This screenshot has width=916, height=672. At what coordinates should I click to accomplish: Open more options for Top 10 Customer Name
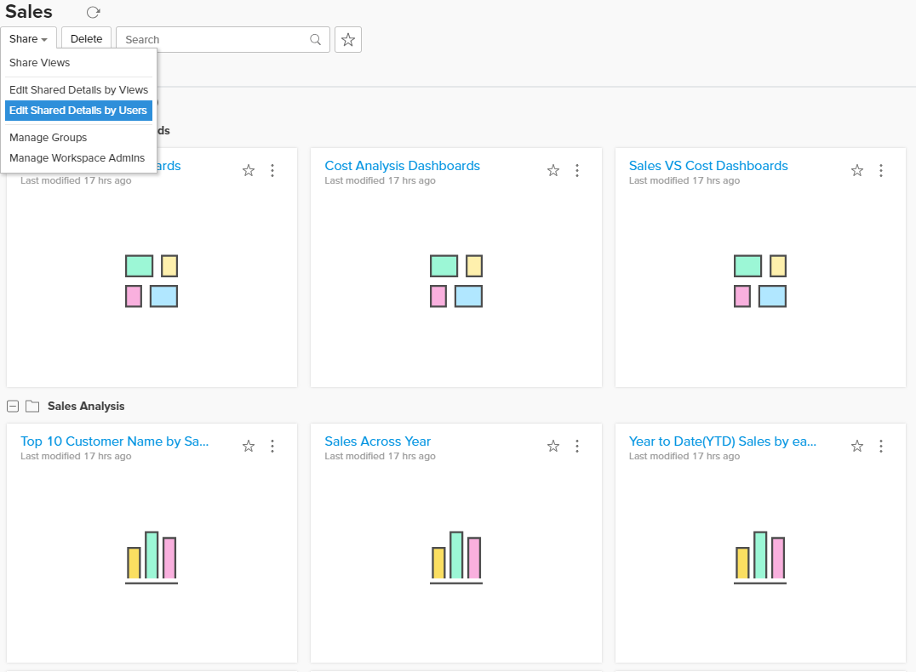point(272,446)
